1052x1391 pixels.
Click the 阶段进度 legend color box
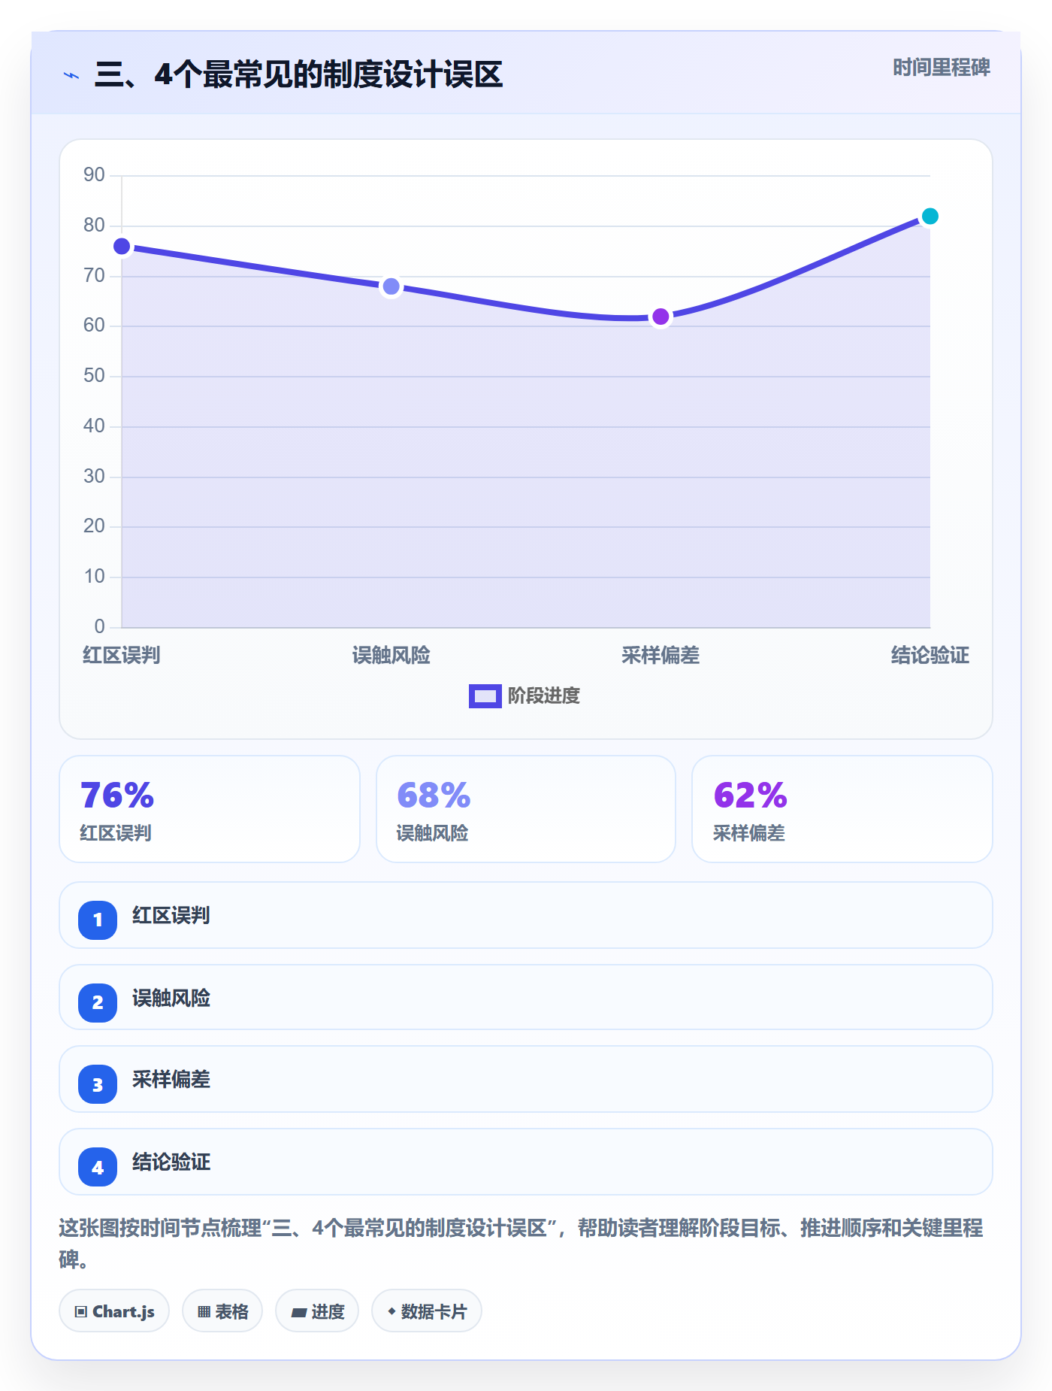coord(485,696)
